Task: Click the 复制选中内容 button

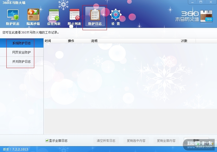Action: (x=136, y=140)
